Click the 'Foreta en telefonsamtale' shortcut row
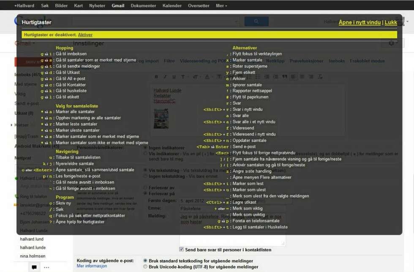Image resolution: width=414 pixels, height=272 pixels. tap(248, 221)
